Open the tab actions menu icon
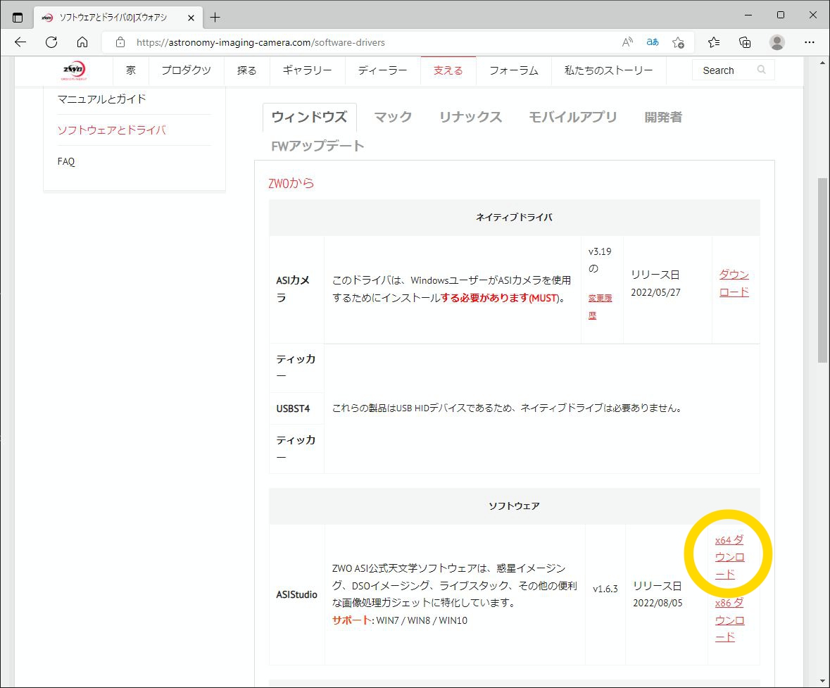830x688 pixels. pos(18,18)
